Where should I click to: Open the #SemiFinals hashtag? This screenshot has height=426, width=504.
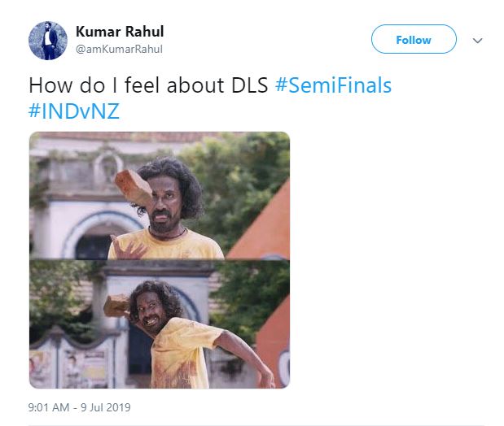pyautogui.click(x=333, y=85)
